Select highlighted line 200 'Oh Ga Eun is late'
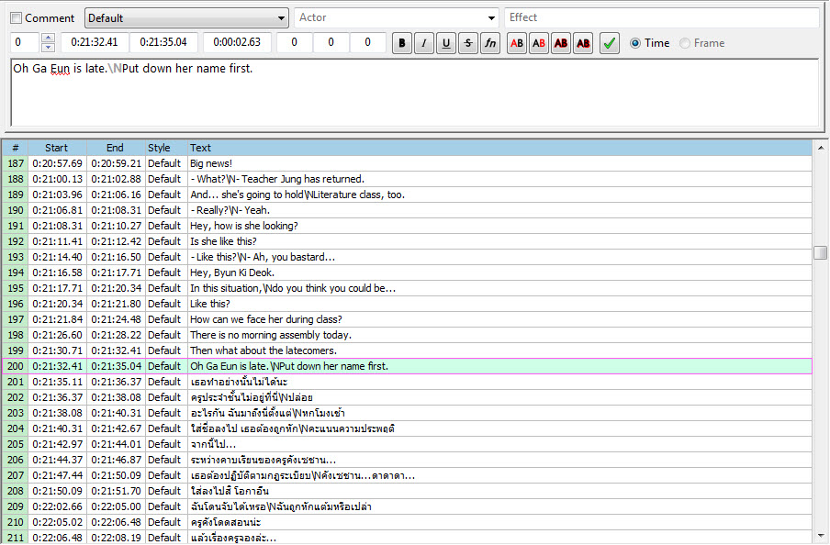Viewport: 830px width, 545px height. pyautogui.click(x=407, y=366)
